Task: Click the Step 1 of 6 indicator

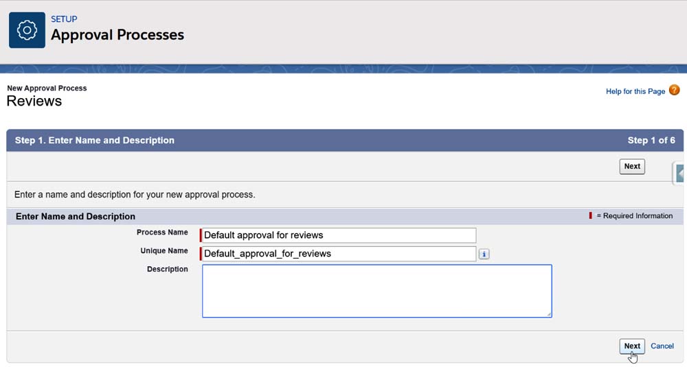Action: point(651,141)
